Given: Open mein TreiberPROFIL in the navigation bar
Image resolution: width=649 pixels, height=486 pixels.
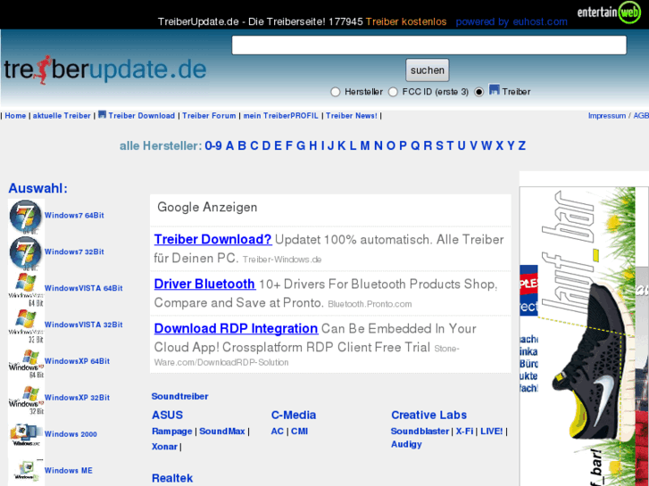Looking at the screenshot, I should [x=280, y=116].
